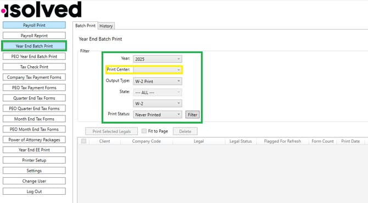Open Print Status dropdown showing Never Printed
This screenshot has width=368, height=203.
pos(158,114)
